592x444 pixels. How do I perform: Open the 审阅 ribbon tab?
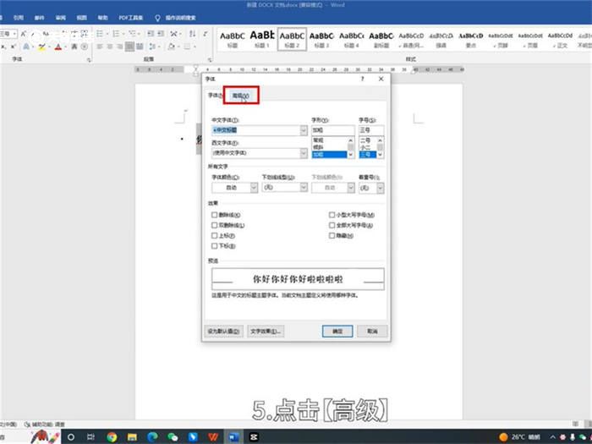(60, 18)
